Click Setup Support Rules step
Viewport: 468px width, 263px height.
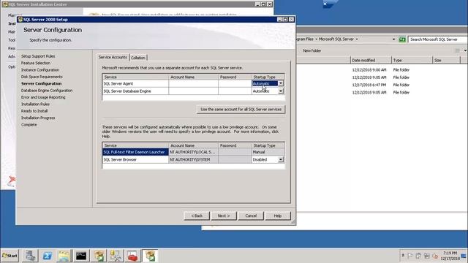pos(38,56)
